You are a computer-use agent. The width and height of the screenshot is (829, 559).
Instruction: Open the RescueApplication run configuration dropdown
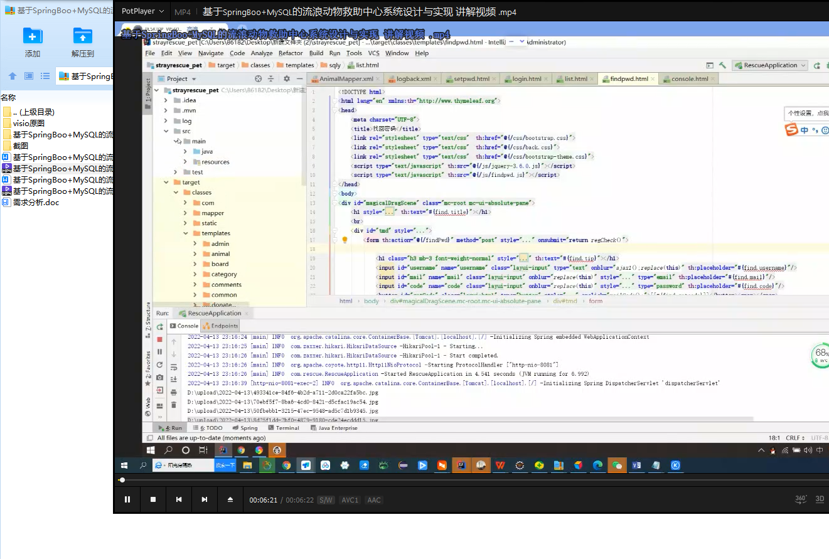coord(769,65)
